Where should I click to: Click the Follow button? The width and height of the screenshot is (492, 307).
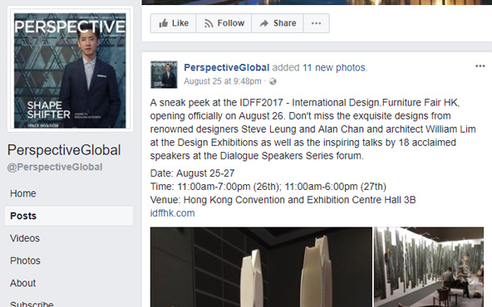224,23
